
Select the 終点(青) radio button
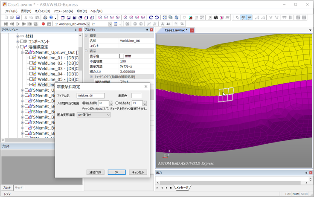(117, 103)
